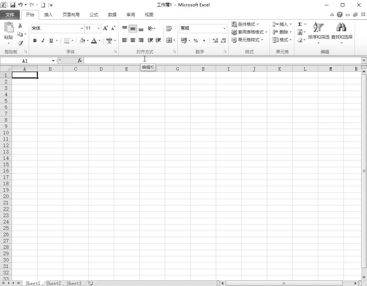Click the horizontal scrollbar thumb

pos(284,283)
